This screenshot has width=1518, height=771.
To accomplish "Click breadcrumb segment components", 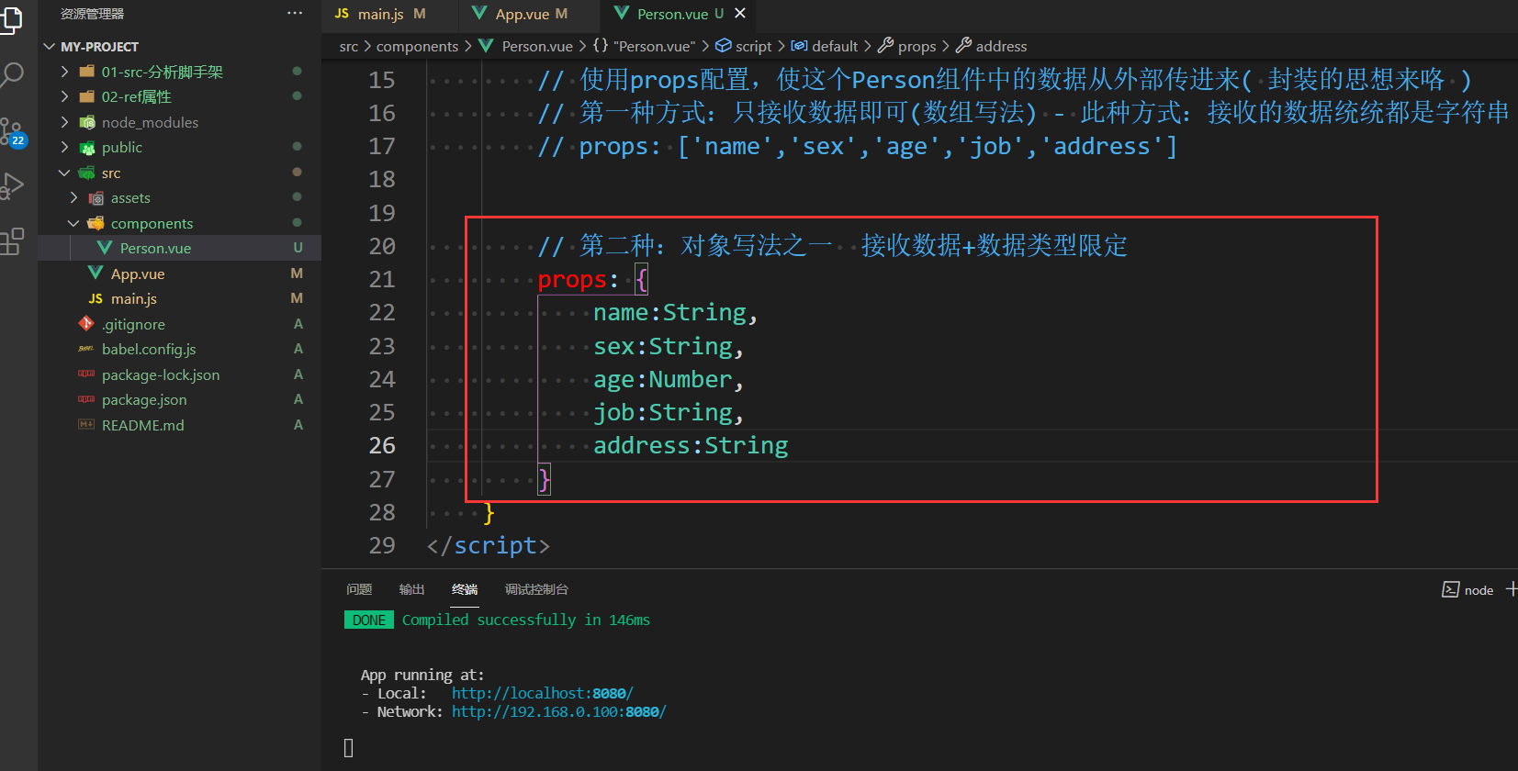I will 417,46.
